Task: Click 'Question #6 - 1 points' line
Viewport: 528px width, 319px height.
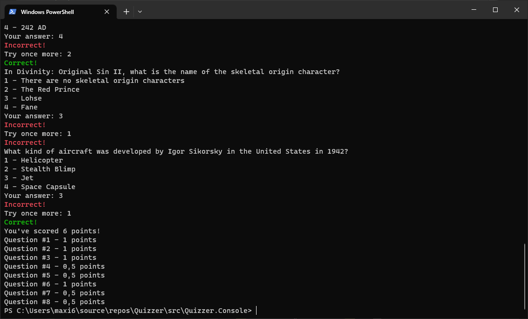Action: click(50, 284)
